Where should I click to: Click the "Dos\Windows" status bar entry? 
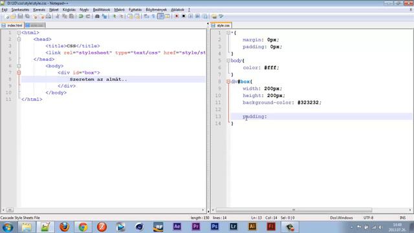(342, 217)
